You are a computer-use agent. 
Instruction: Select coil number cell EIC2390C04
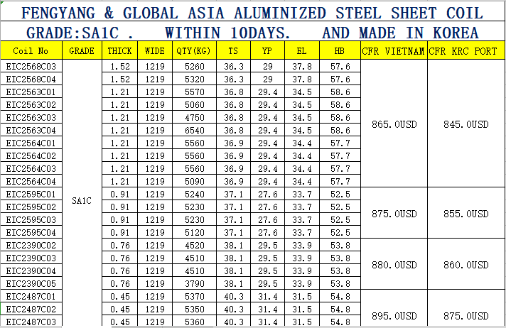pyautogui.click(x=31, y=270)
